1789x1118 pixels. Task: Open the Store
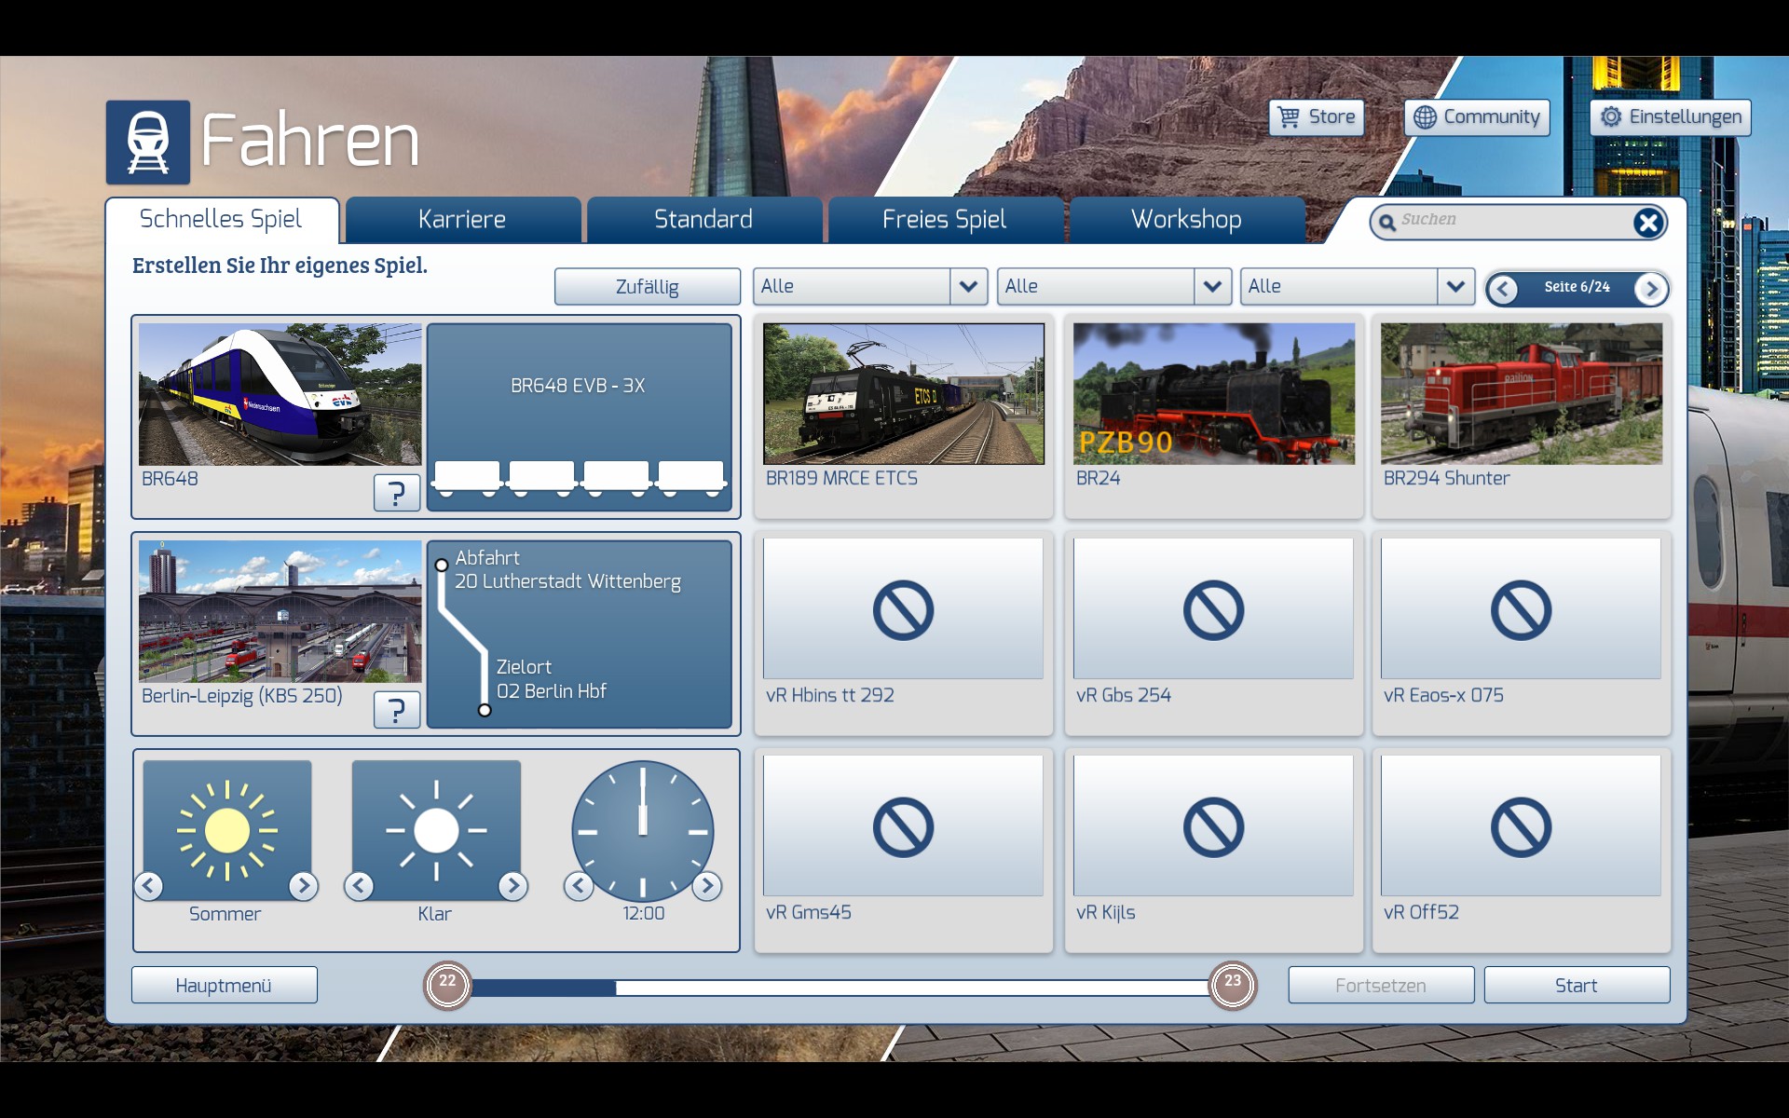pyautogui.click(x=1317, y=117)
